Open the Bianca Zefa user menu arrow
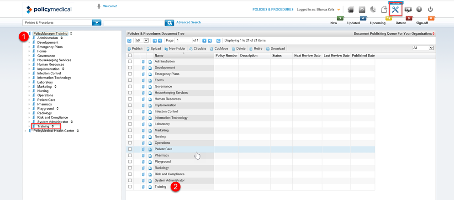The height and width of the screenshot is (200, 454). click(338, 10)
